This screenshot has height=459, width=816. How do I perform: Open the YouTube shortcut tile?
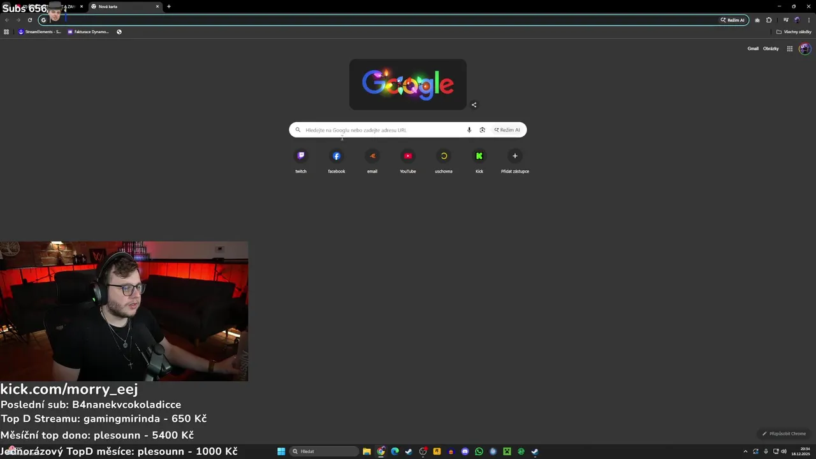[x=408, y=161]
